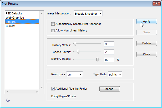Click the History States value field
The height and width of the screenshot is (108, 162).
109,44
